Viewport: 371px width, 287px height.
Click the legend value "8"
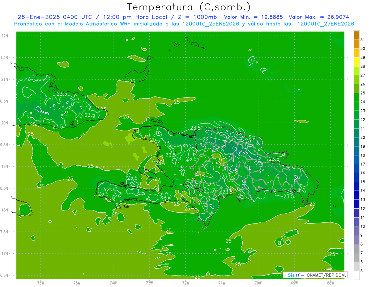pos(362,244)
